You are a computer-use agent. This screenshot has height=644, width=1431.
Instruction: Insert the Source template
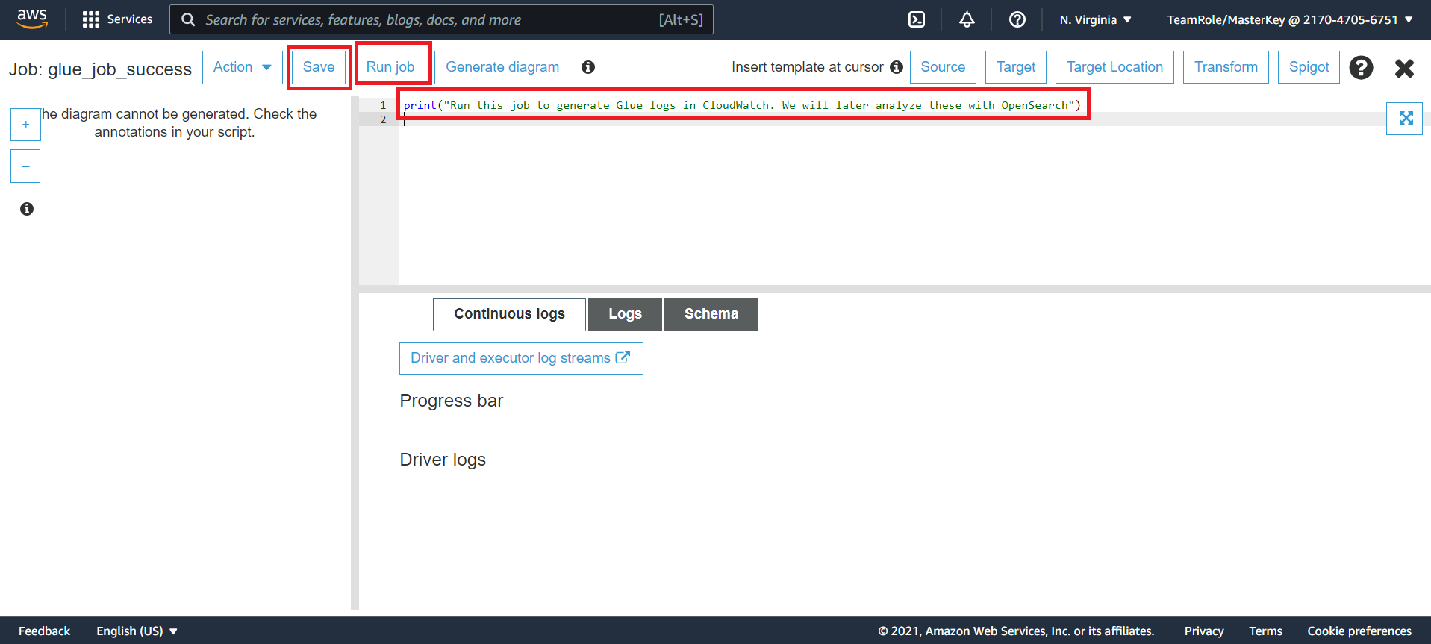(943, 67)
